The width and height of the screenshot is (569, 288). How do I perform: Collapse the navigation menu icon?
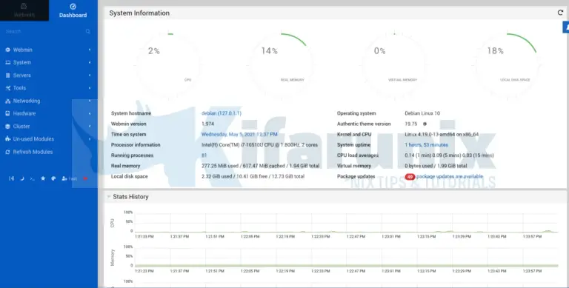(x=11, y=178)
